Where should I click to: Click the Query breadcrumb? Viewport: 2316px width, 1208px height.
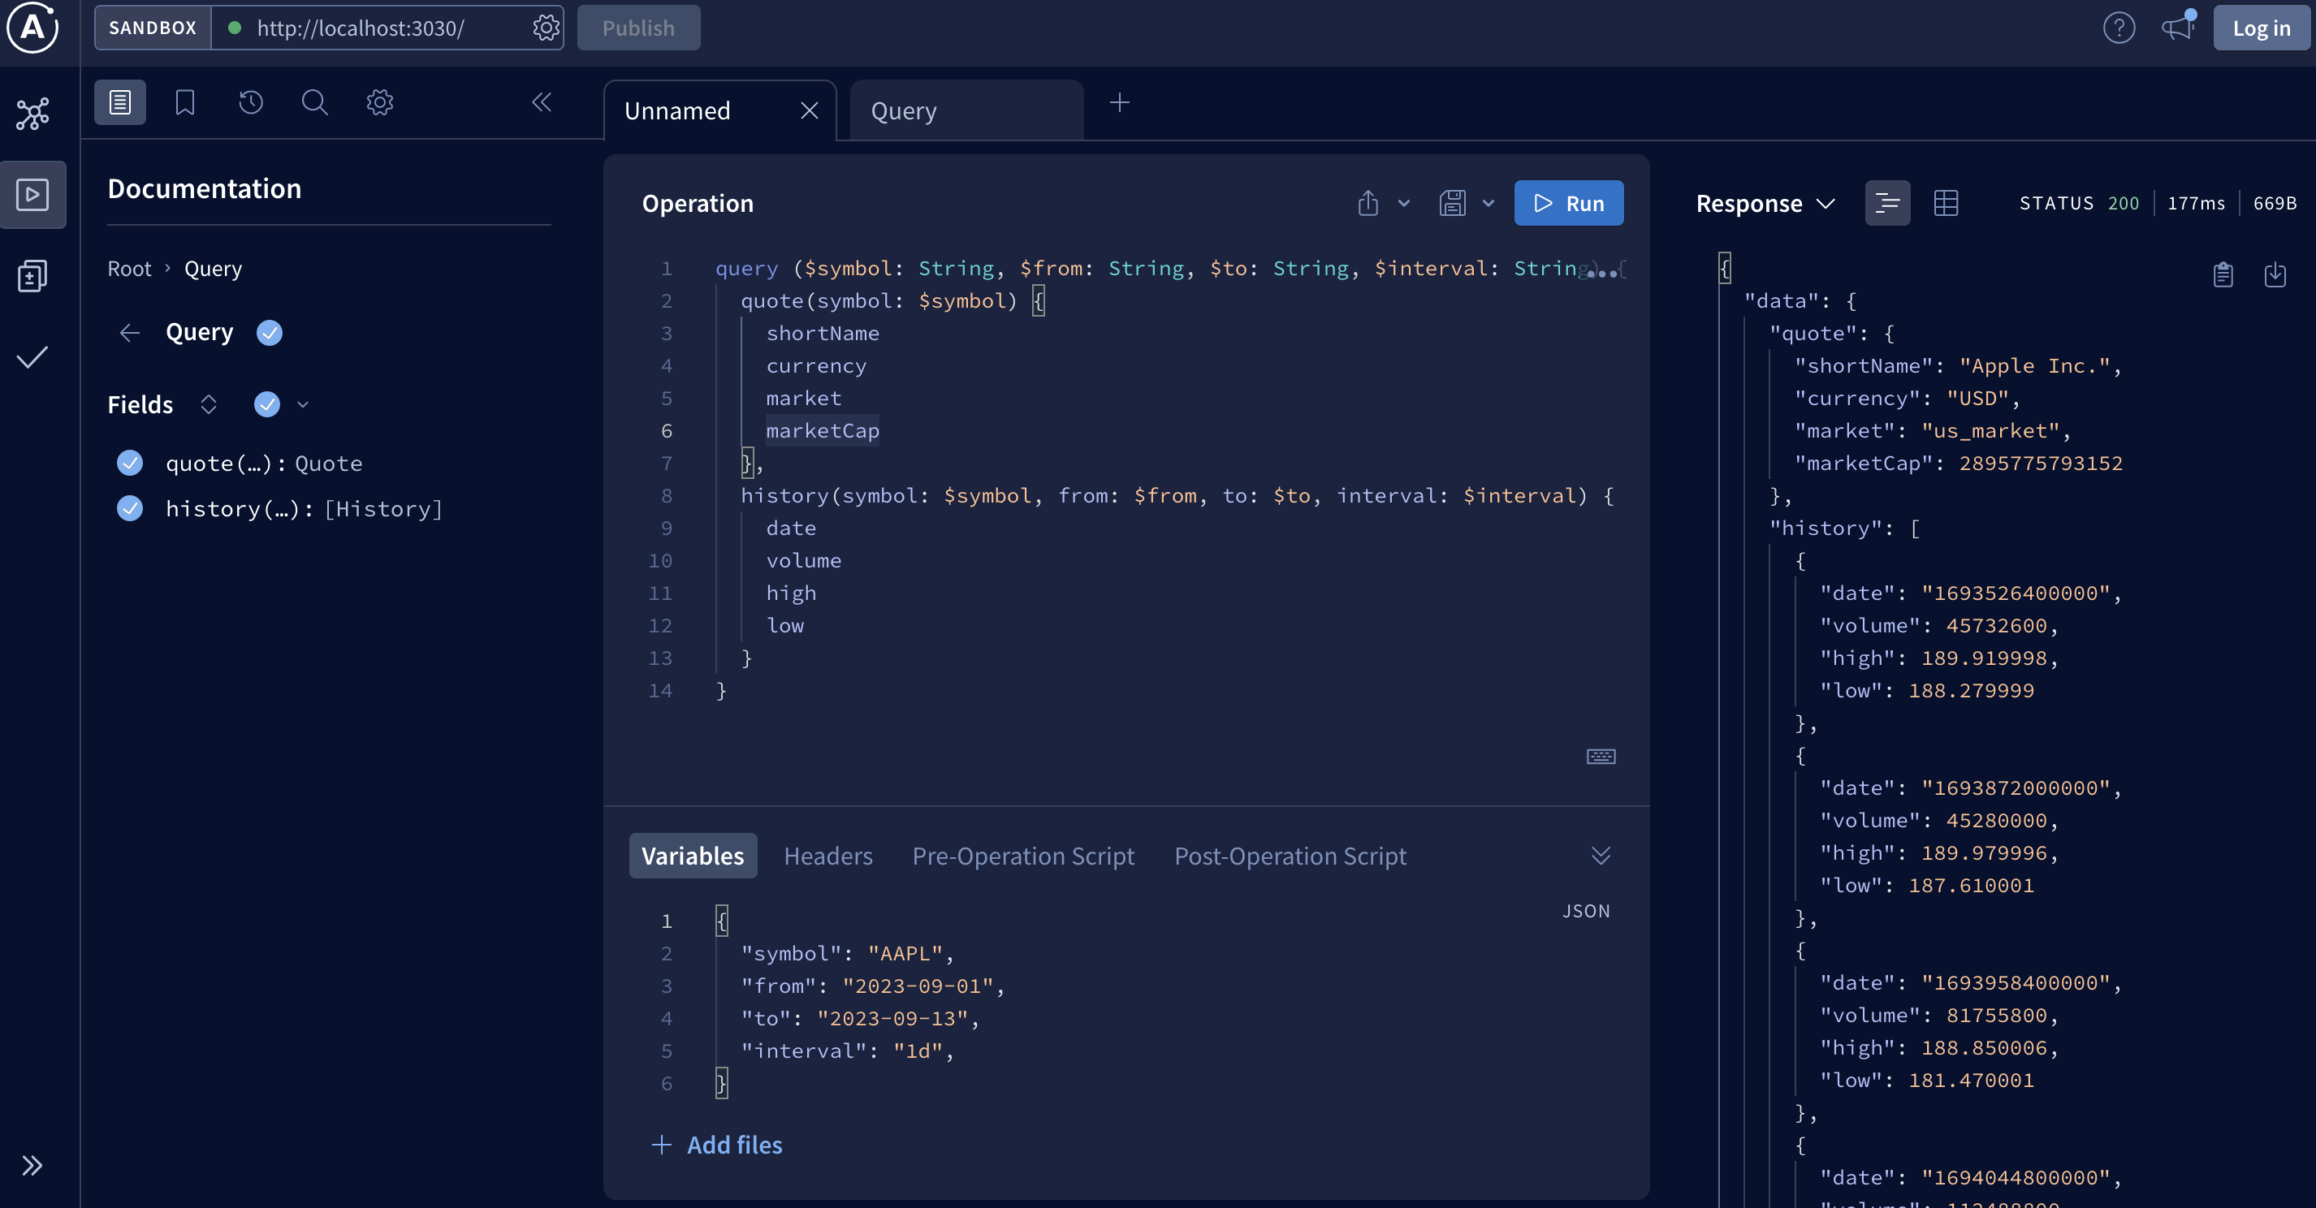(213, 269)
